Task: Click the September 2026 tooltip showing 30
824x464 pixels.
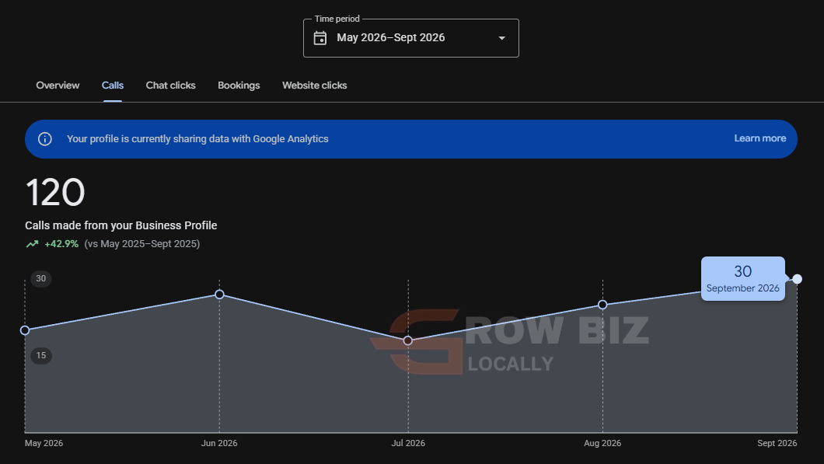Action: [x=743, y=278]
